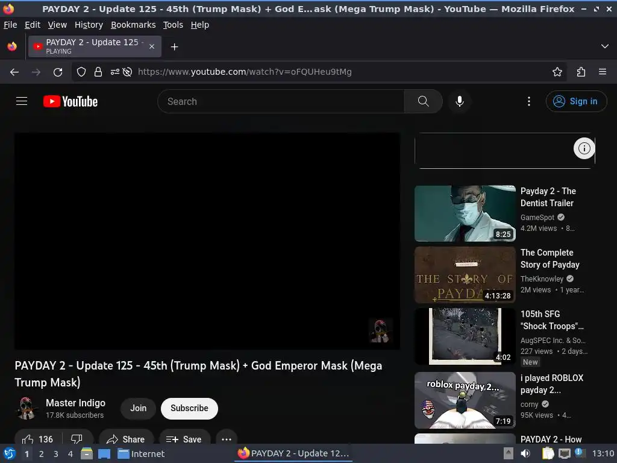The image size is (617, 463).
Task: Open YouTube settings three-dot menu
Action: [x=528, y=101]
